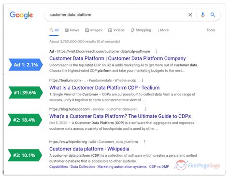Switch to the Videos tab
Screen dimensions: 229x178
pos(116,30)
